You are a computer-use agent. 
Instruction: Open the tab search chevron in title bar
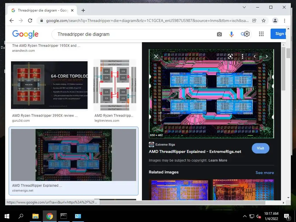[244, 7]
